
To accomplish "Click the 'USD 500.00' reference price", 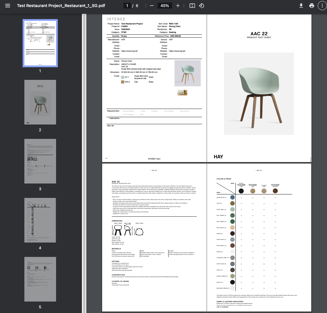I will [175, 36].
